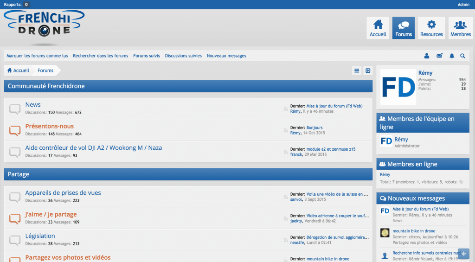Go to the Resources gear tab
The height and width of the screenshot is (262, 475).
pyautogui.click(x=431, y=28)
